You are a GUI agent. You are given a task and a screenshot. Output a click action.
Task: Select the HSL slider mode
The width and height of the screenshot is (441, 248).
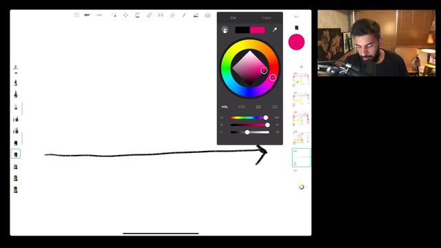225,107
